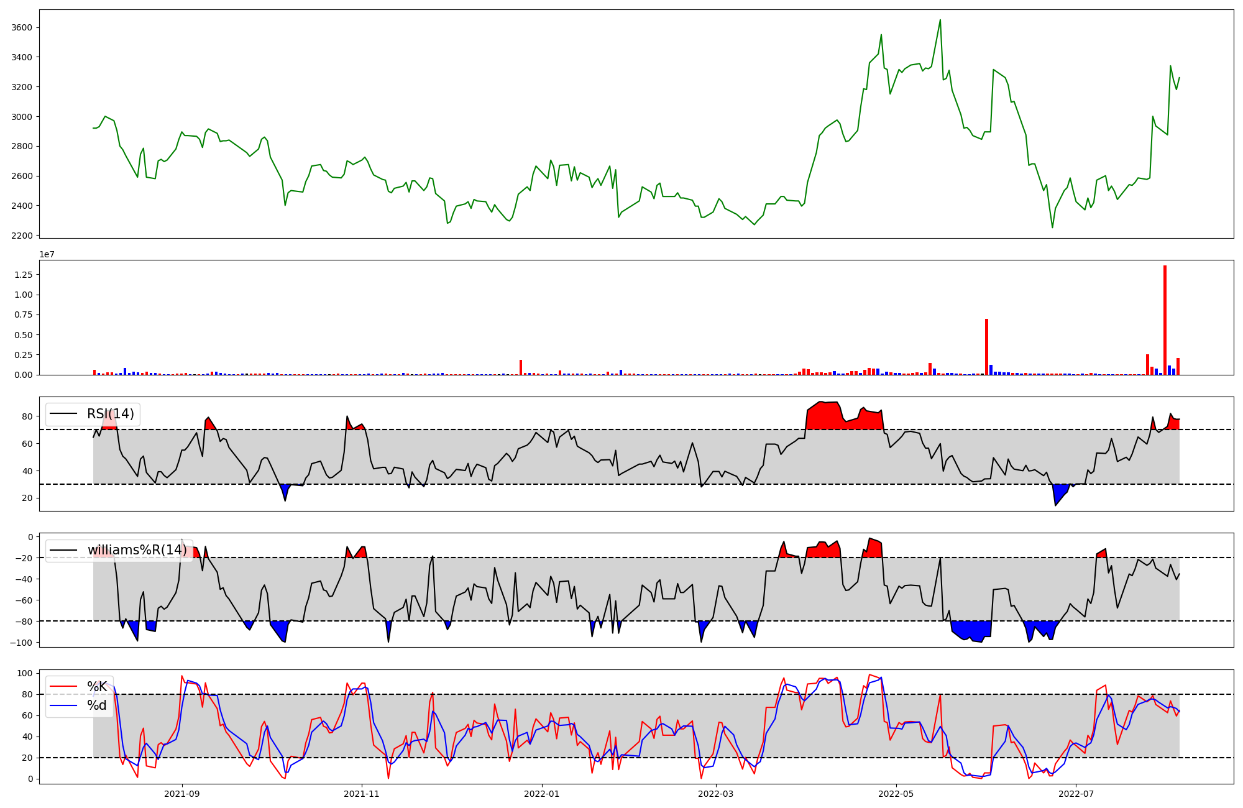Click the williams%R(14) legend label
The height and width of the screenshot is (808, 1243).
click(x=137, y=550)
